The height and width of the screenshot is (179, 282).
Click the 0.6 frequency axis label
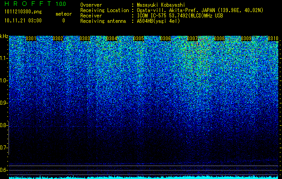[4, 170]
